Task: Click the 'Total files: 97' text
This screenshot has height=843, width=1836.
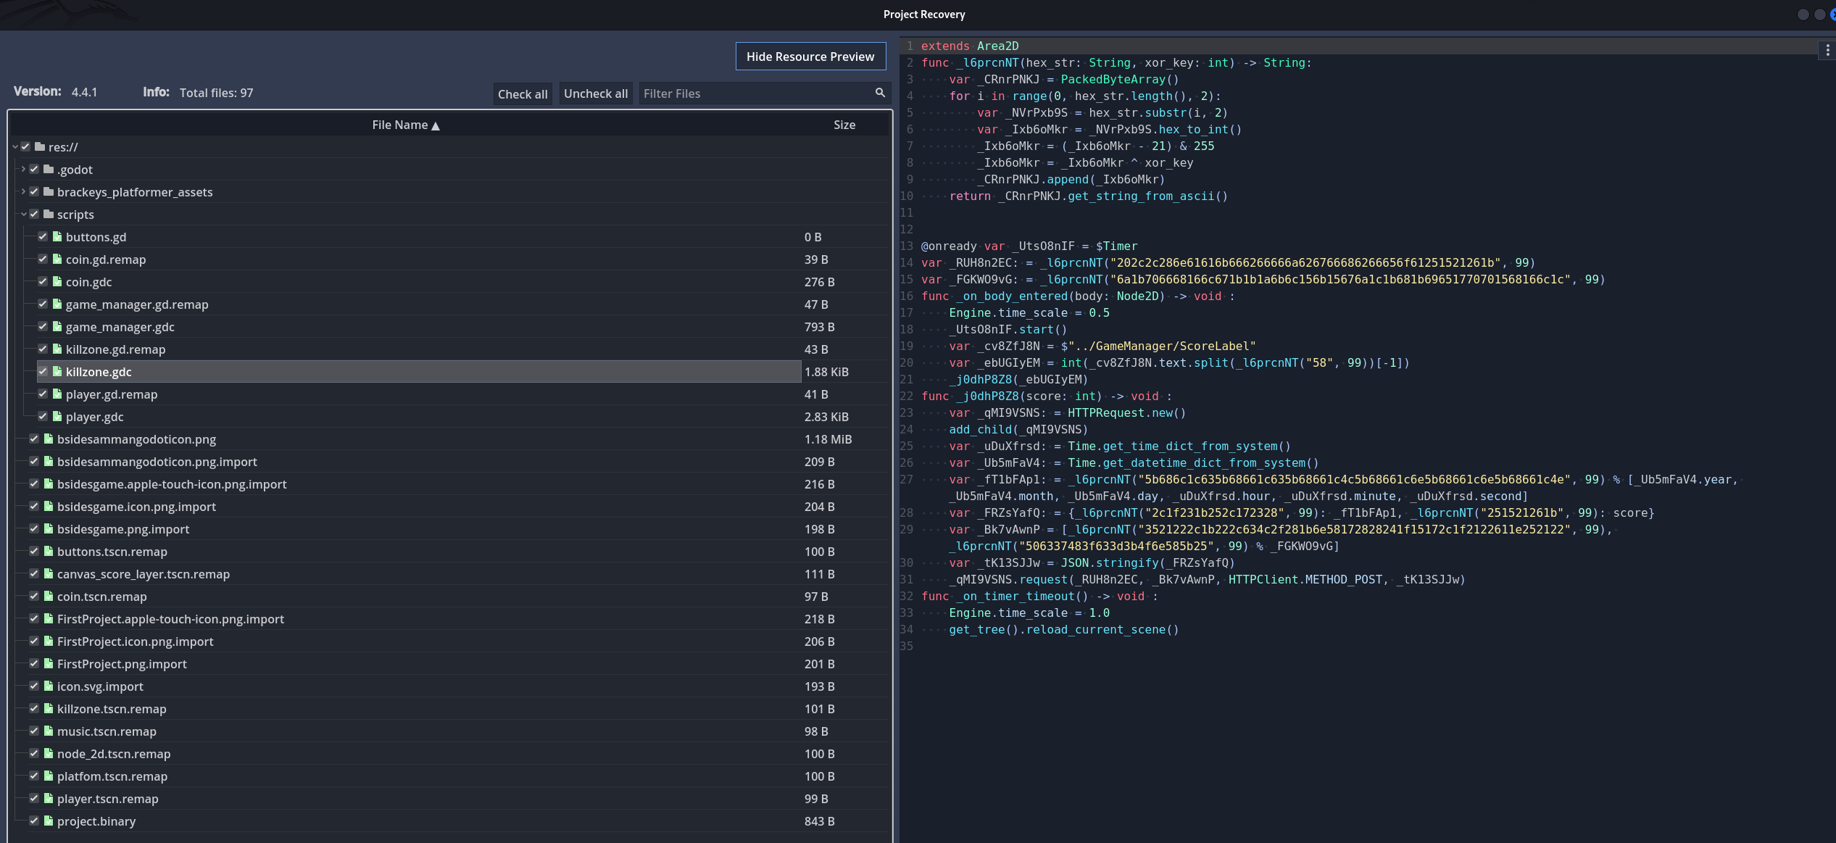Action: point(216,93)
